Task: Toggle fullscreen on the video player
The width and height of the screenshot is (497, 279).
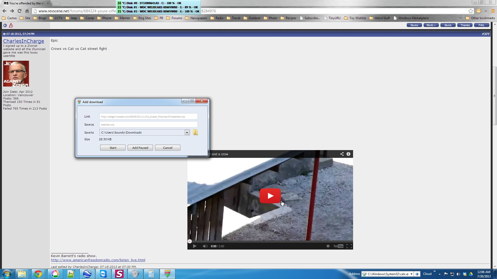Action: tap(349, 246)
